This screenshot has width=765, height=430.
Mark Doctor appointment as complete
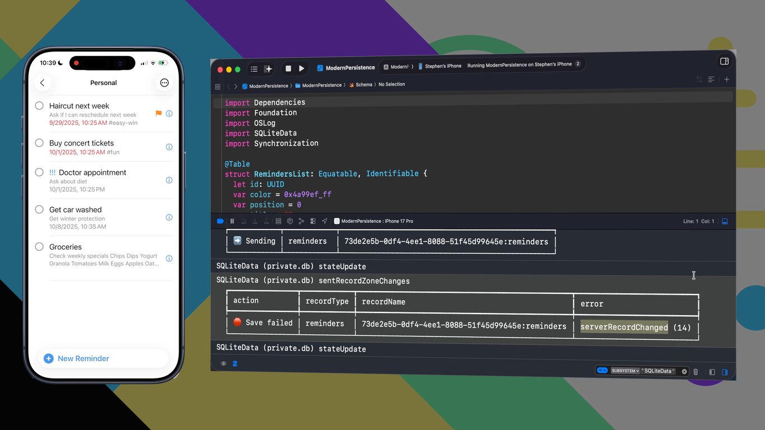39,172
